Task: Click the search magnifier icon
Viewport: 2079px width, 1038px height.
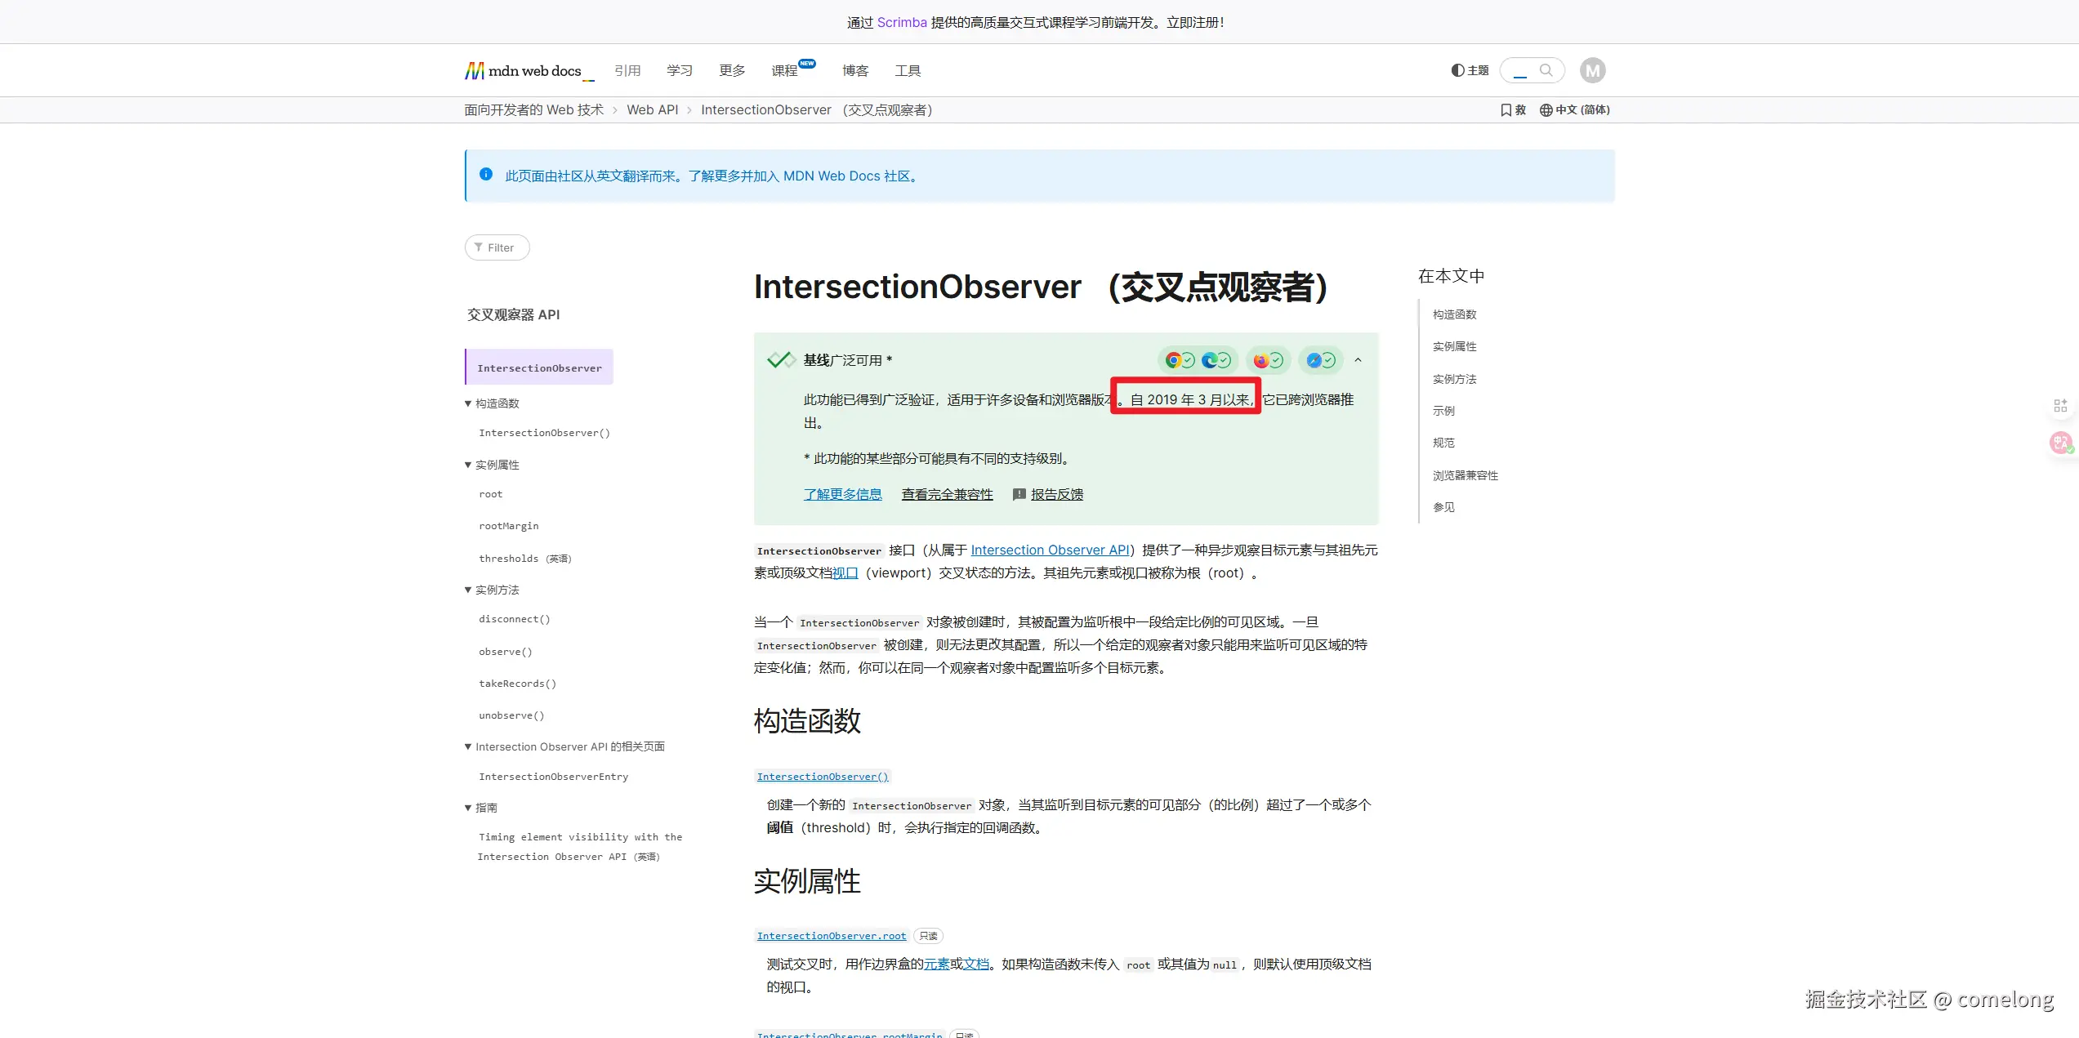Action: point(1546,70)
